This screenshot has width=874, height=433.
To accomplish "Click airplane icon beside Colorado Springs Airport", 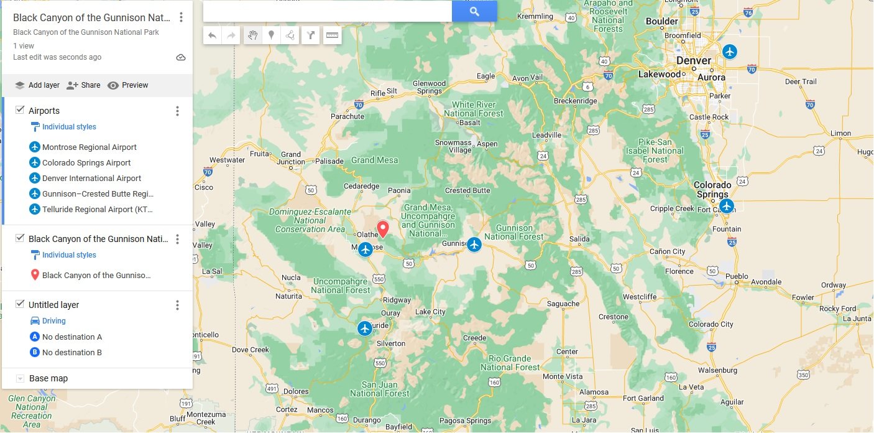I will point(35,163).
